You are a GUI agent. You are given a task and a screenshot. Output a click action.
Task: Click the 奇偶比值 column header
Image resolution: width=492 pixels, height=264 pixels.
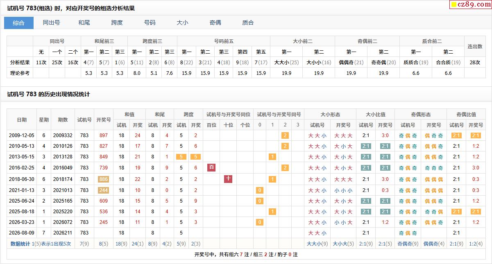tap(466, 115)
